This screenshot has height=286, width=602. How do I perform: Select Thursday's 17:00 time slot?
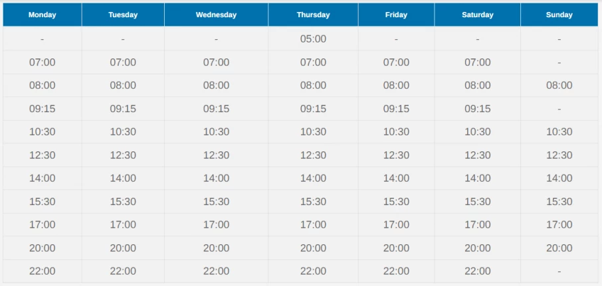coord(313,224)
